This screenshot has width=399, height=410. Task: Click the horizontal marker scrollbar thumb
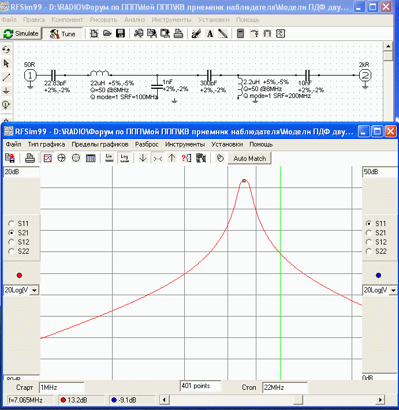click(298, 400)
